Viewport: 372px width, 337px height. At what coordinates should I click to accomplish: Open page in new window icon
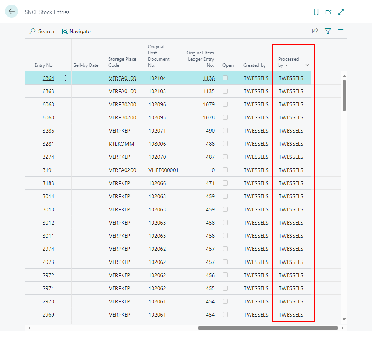328,12
